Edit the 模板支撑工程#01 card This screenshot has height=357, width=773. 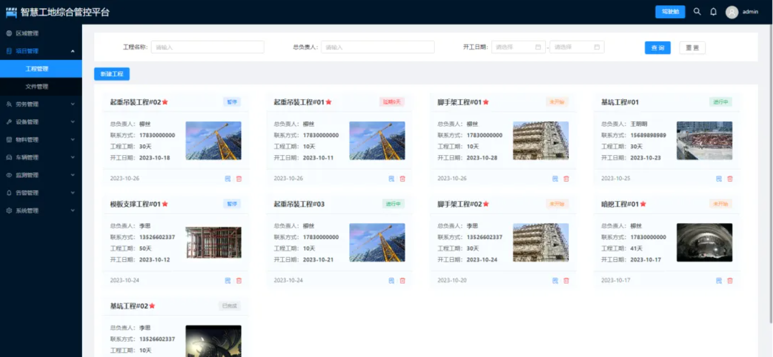[227, 281]
